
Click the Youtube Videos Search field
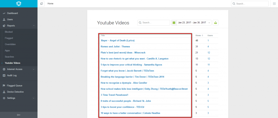click(x=154, y=23)
